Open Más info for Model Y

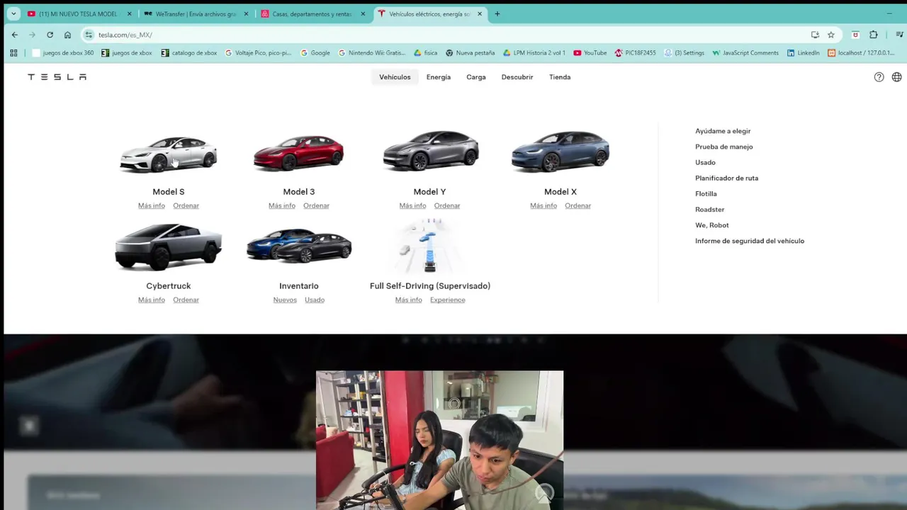(x=412, y=205)
